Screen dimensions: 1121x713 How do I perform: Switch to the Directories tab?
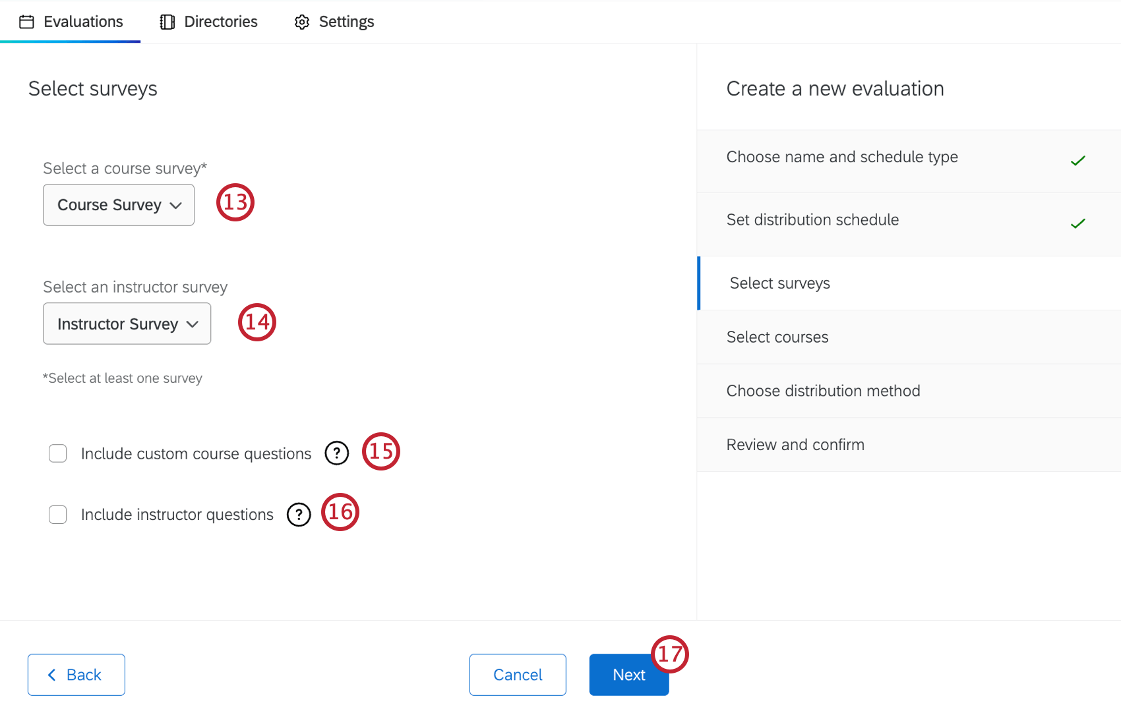pyautogui.click(x=208, y=21)
